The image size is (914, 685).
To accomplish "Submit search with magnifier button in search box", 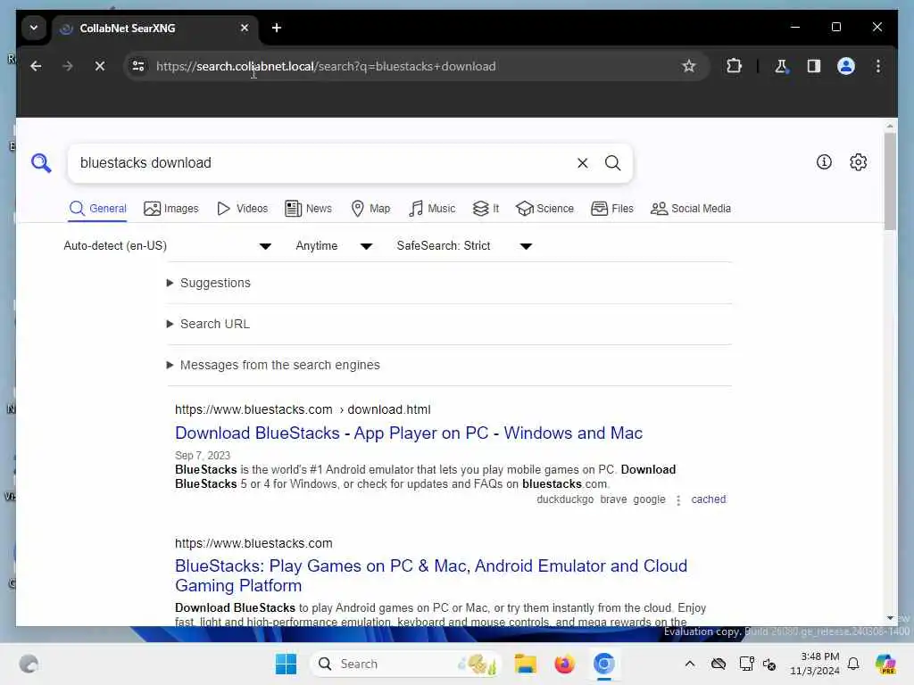I will 612,163.
